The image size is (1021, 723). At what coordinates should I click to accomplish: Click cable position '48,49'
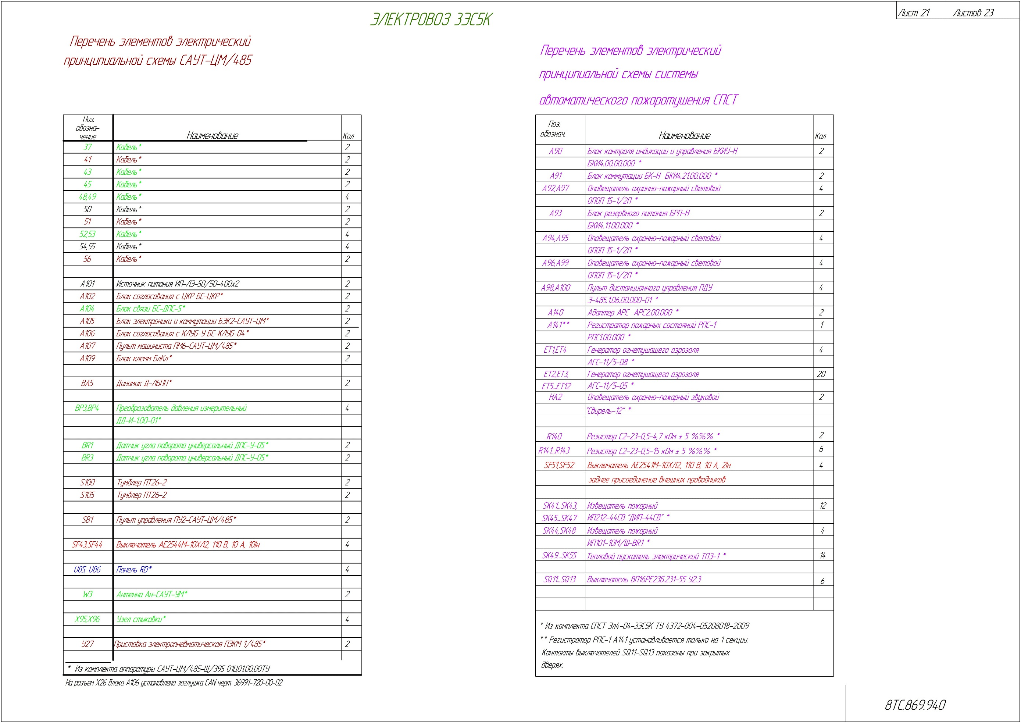pyautogui.click(x=88, y=197)
